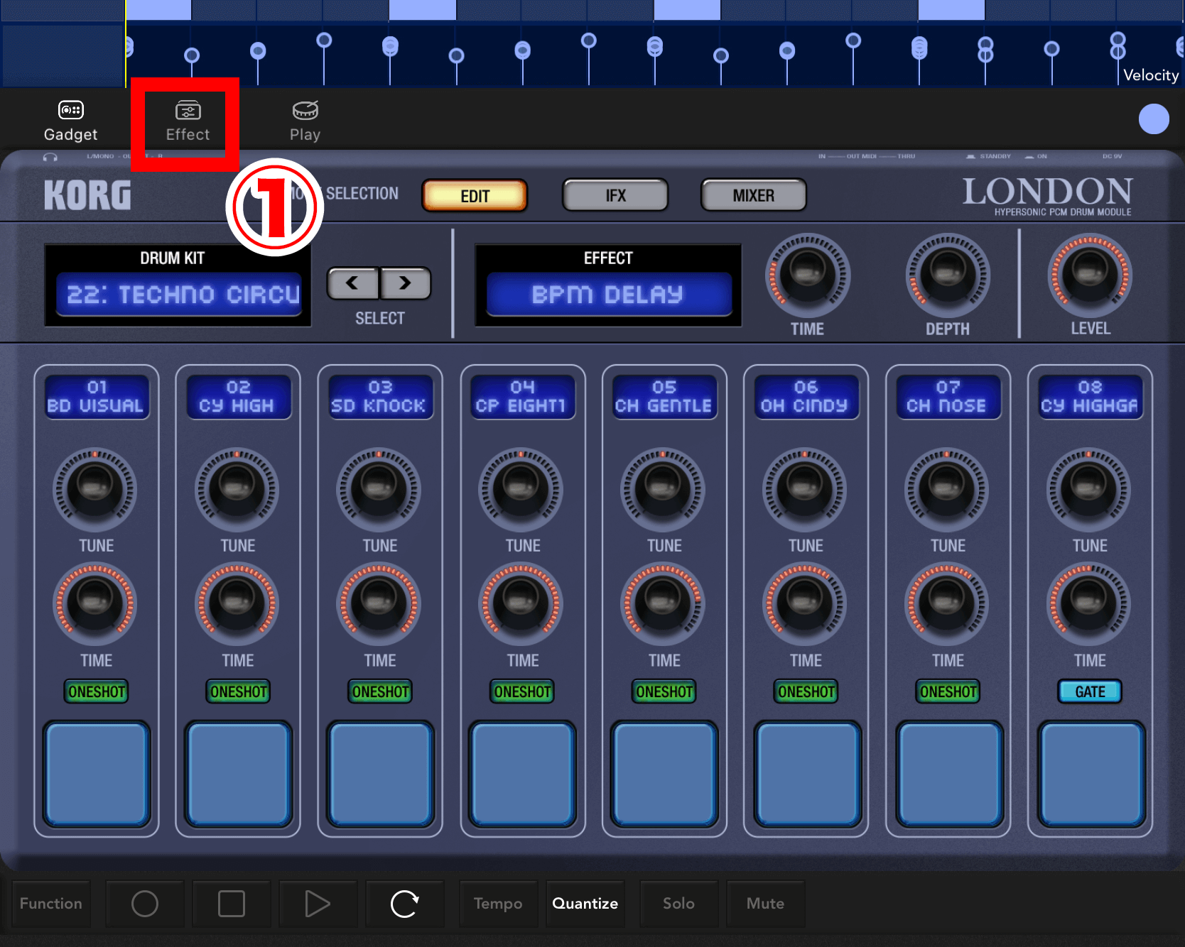Switch to the EDIT tab
Image resolution: width=1185 pixels, height=947 pixels.
click(475, 196)
